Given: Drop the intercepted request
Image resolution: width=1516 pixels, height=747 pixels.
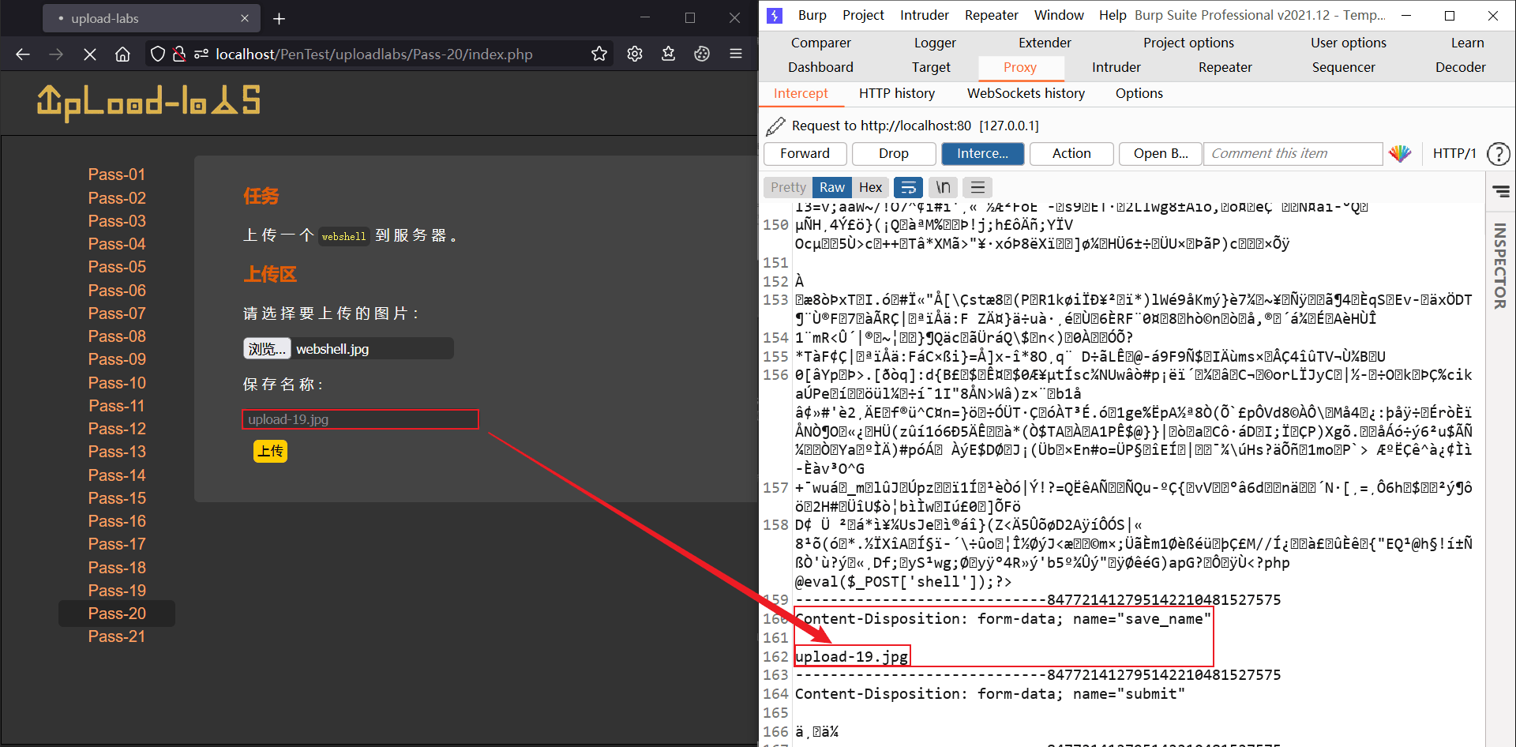Looking at the screenshot, I should 893,154.
